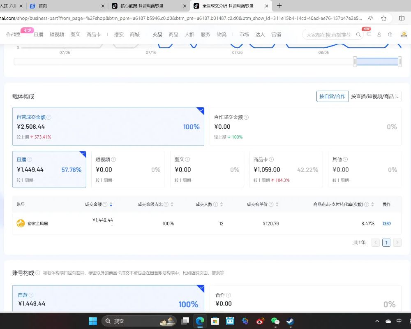The height and width of the screenshot is (329, 411).
Task: Click the search magnifier icon in top bar
Action: 358,35
